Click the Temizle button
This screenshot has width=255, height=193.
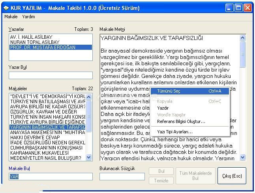click(x=161, y=181)
